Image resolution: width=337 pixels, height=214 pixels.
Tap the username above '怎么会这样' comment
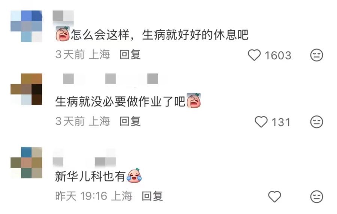(63, 16)
